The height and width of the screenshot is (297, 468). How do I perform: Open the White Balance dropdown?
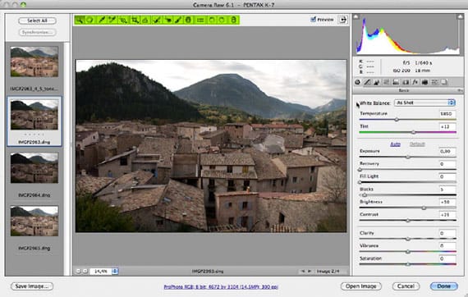(x=424, y=103)
